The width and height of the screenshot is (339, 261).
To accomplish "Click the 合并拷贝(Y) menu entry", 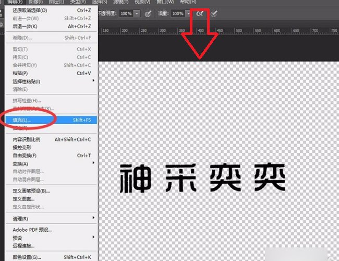I will pyautogui.click(x=52, y=65).
